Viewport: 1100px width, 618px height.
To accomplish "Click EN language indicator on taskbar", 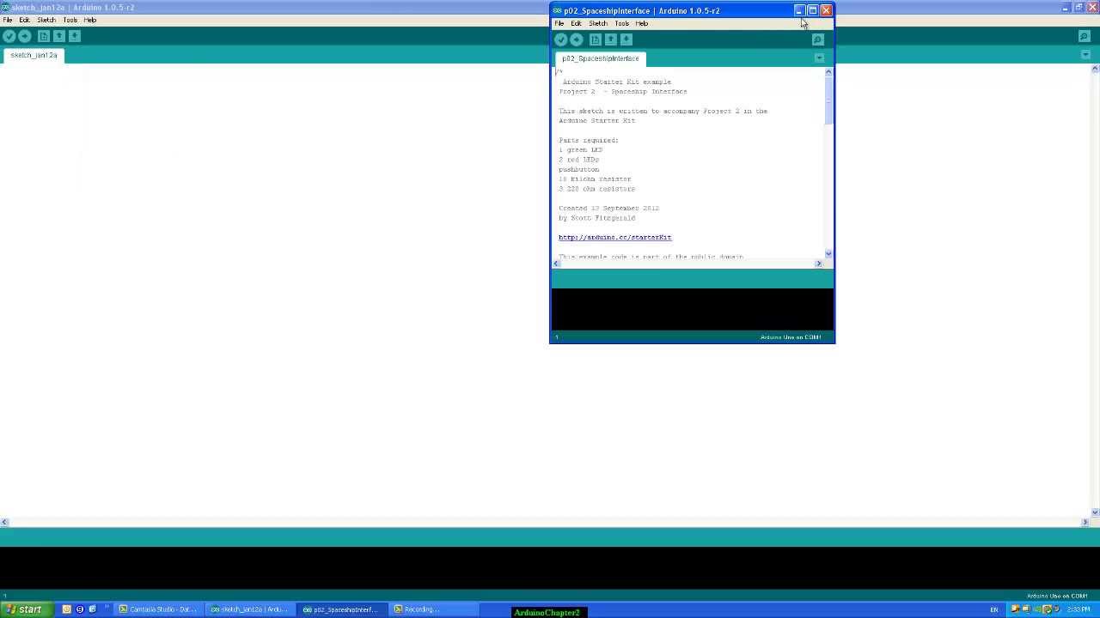I will click(994, 609).
